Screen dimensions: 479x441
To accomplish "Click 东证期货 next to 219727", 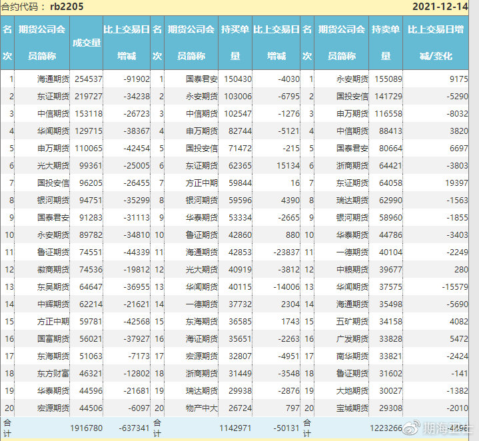I will pyautogui.click(x=53, y=97).
